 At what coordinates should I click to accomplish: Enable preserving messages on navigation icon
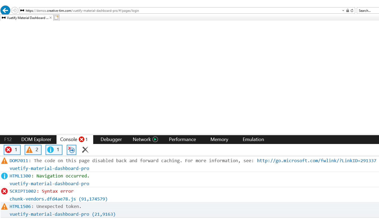(71, 150)
